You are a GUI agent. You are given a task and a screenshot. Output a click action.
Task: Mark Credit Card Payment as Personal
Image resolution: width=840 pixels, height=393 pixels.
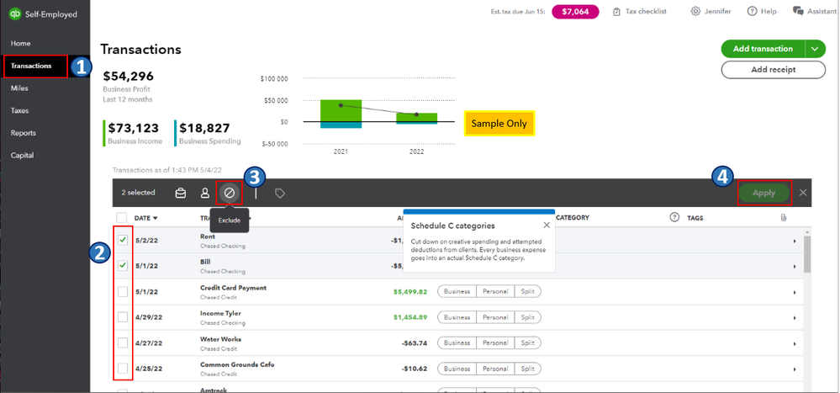coord(495,291)
